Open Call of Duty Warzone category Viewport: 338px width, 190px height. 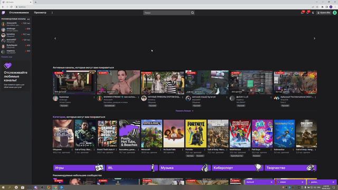click(218, 134)
